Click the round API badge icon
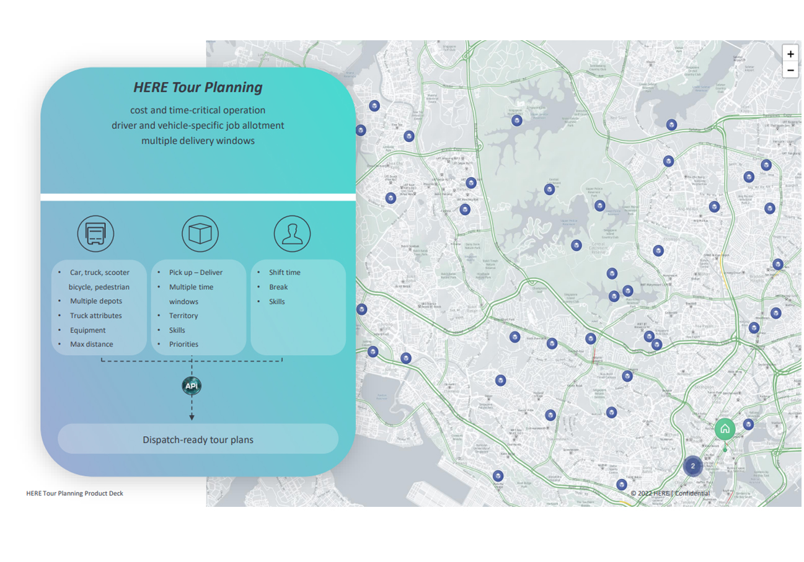This screenshot has height=562, width=804. [192, 385]
